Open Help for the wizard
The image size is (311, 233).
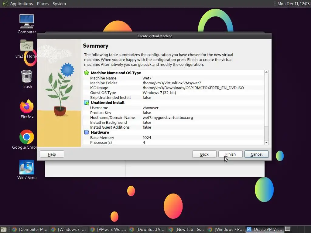(x=52, y=154)
